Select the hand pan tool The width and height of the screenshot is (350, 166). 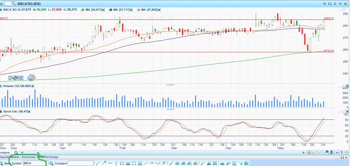click(x=309, y=152)
